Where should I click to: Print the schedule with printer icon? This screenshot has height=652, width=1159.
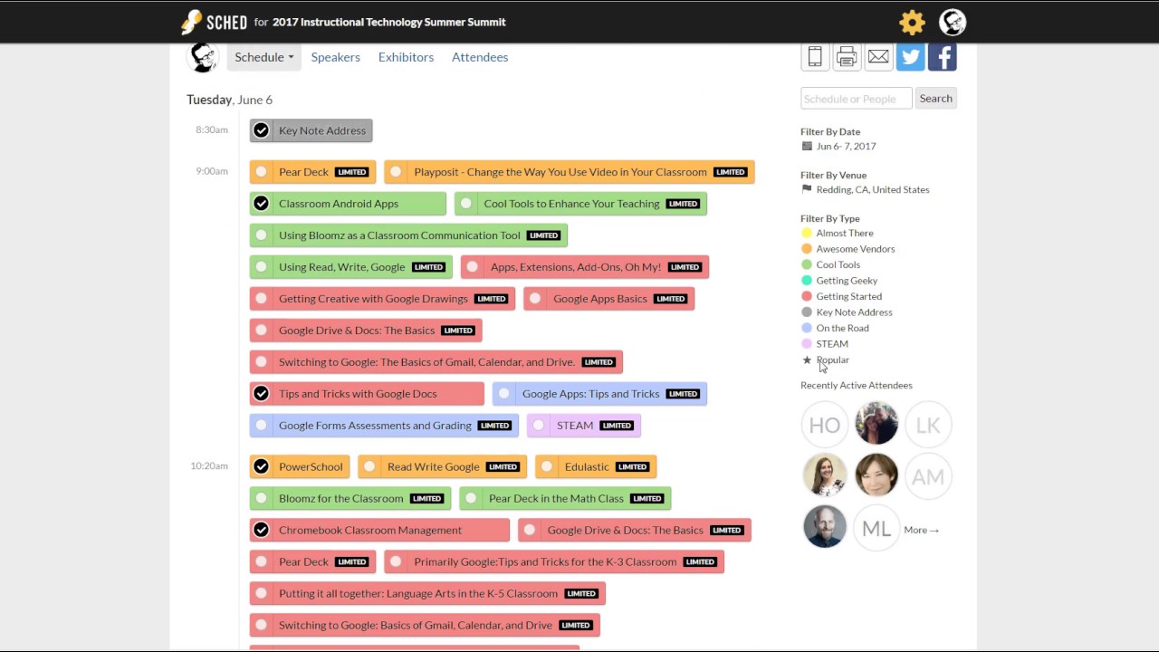pyautogui.click(x=847, y=57)
